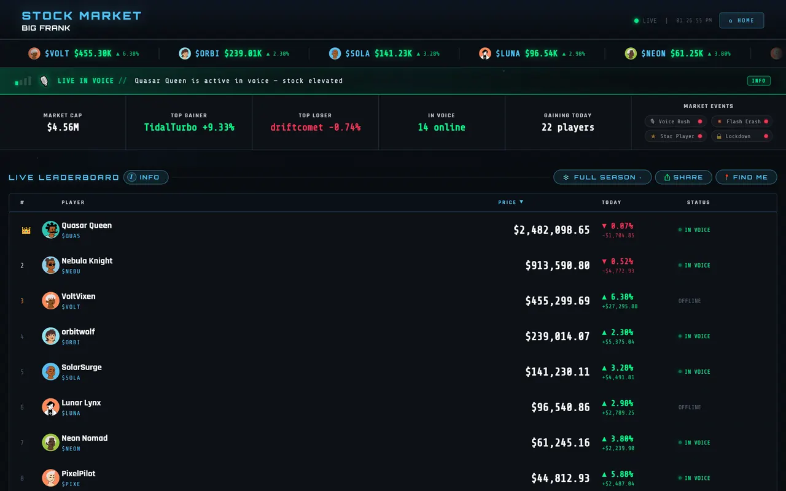786x491 pixels.
Task: Select the PixelPilot player name
Action: pos(79,474)
